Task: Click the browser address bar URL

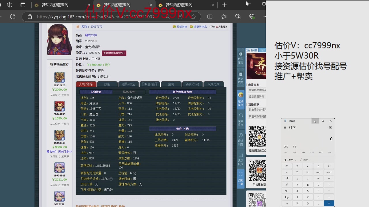Action: coord(98,17)
